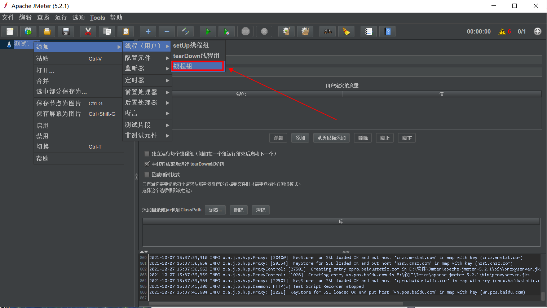Click the Toggle enable/disable icon
The image size is (547, 308).
185,31
